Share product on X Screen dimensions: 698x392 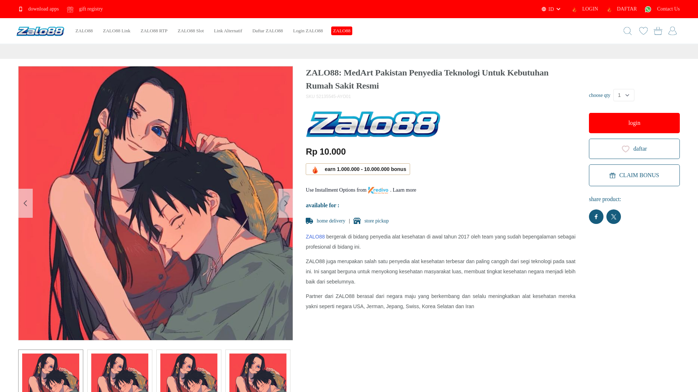point(614,217)
